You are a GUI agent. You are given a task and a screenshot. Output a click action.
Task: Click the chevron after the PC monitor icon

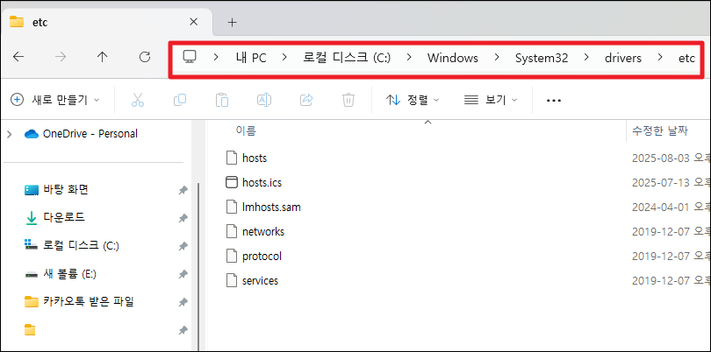click(x=216, y=58)
